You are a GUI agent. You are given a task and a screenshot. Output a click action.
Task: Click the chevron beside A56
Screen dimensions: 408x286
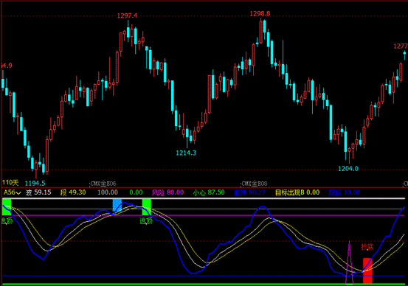(18, 193)
